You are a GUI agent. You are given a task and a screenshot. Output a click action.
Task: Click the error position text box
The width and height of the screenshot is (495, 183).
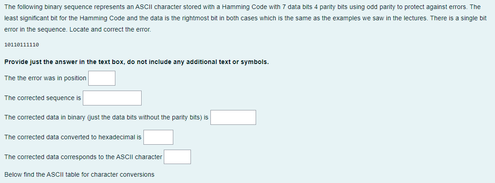(102, 78)
